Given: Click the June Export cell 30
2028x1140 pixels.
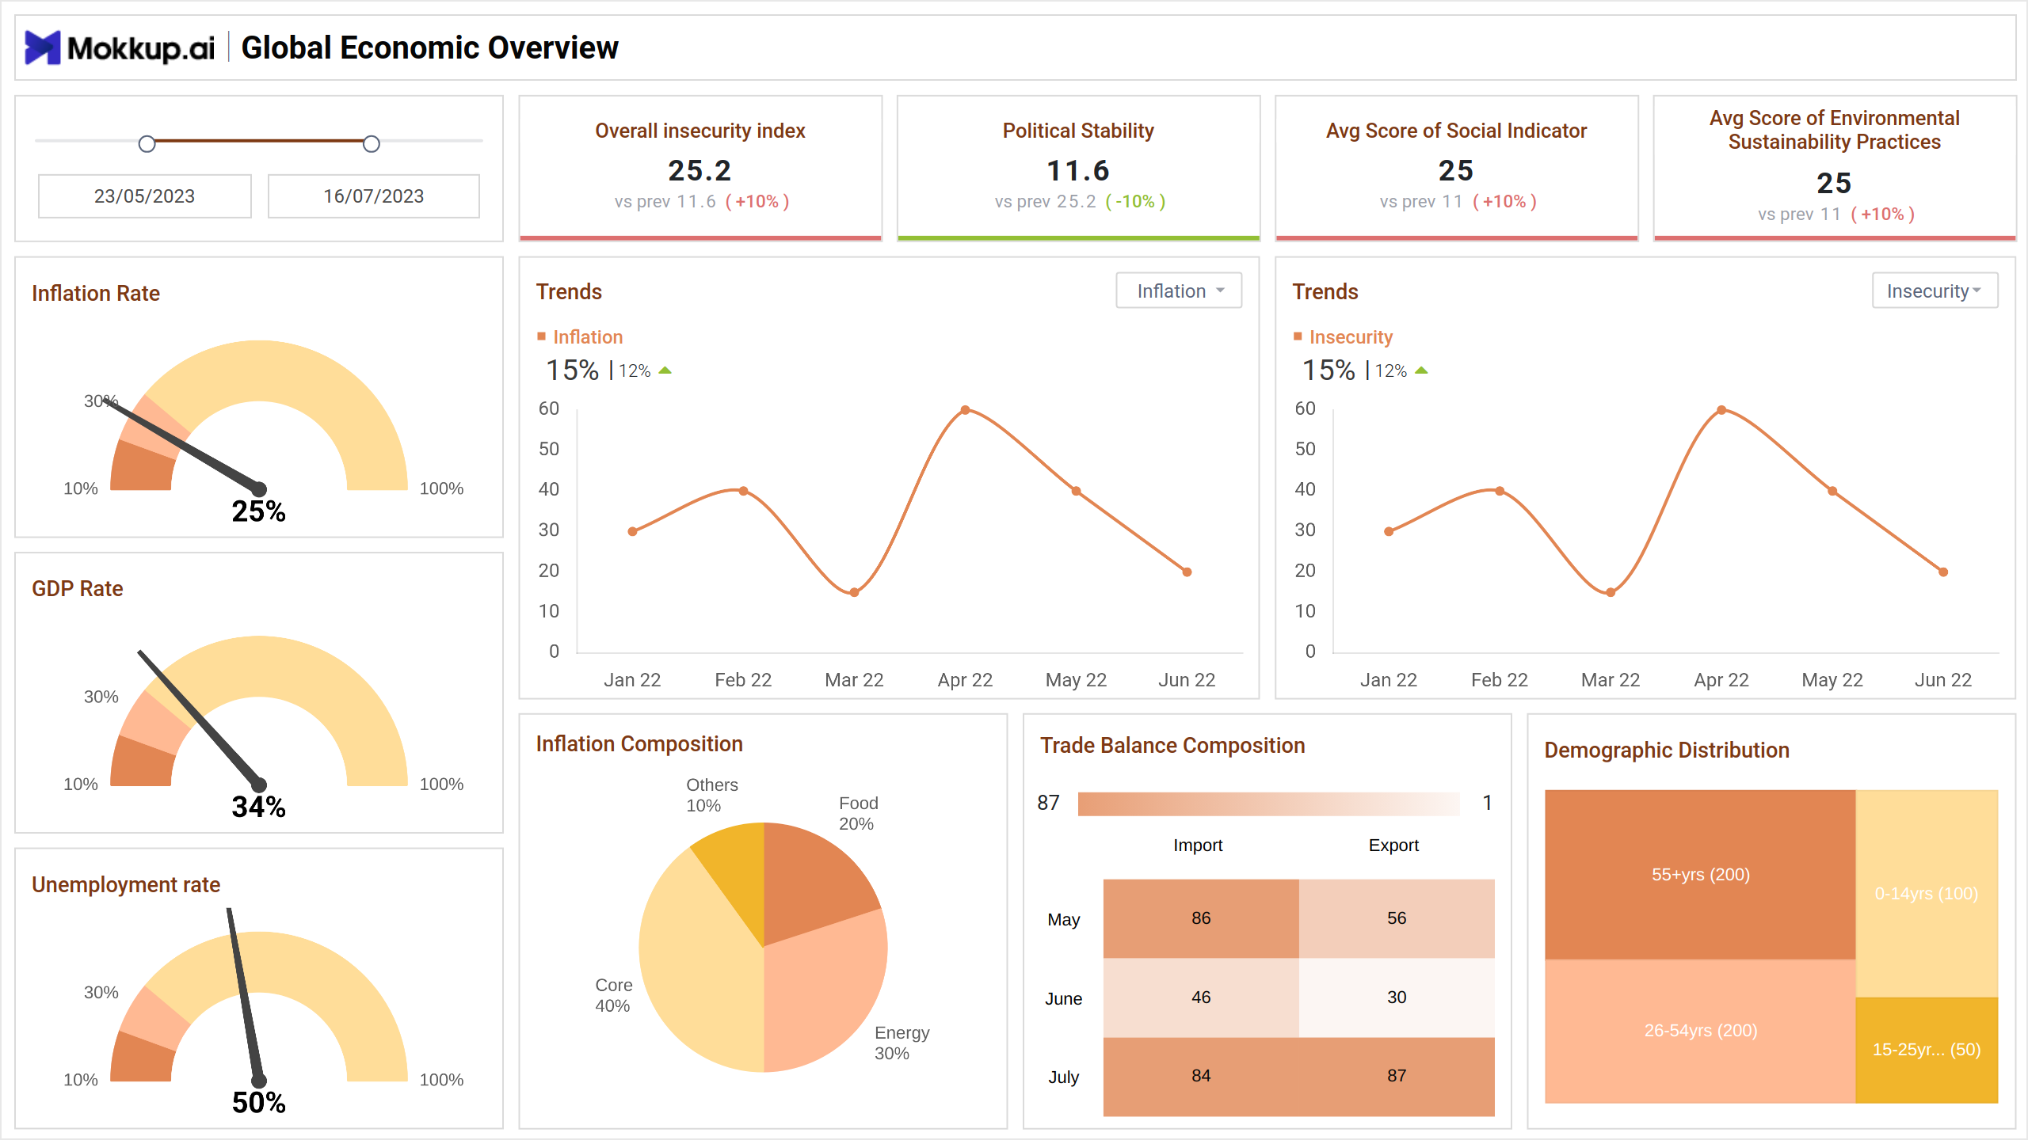Looking at the screenshot, I should (1397, 997).
